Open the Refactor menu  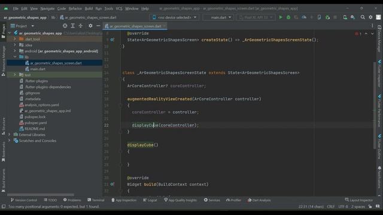(x=75, y=8)
